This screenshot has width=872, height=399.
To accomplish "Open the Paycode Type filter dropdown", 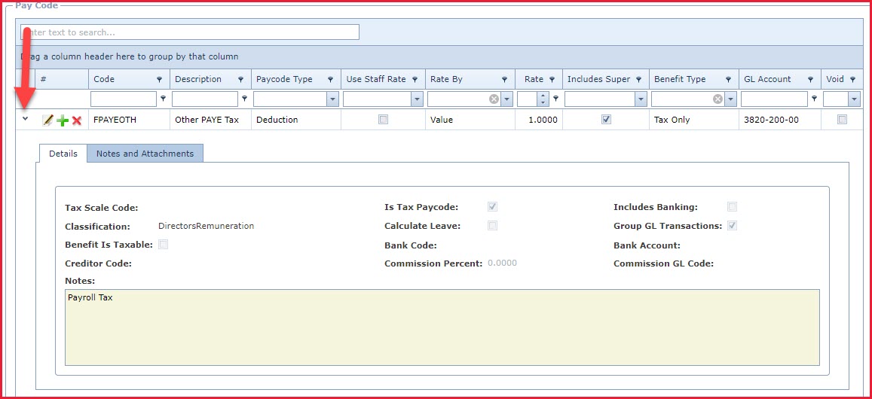I will (332, 99).
